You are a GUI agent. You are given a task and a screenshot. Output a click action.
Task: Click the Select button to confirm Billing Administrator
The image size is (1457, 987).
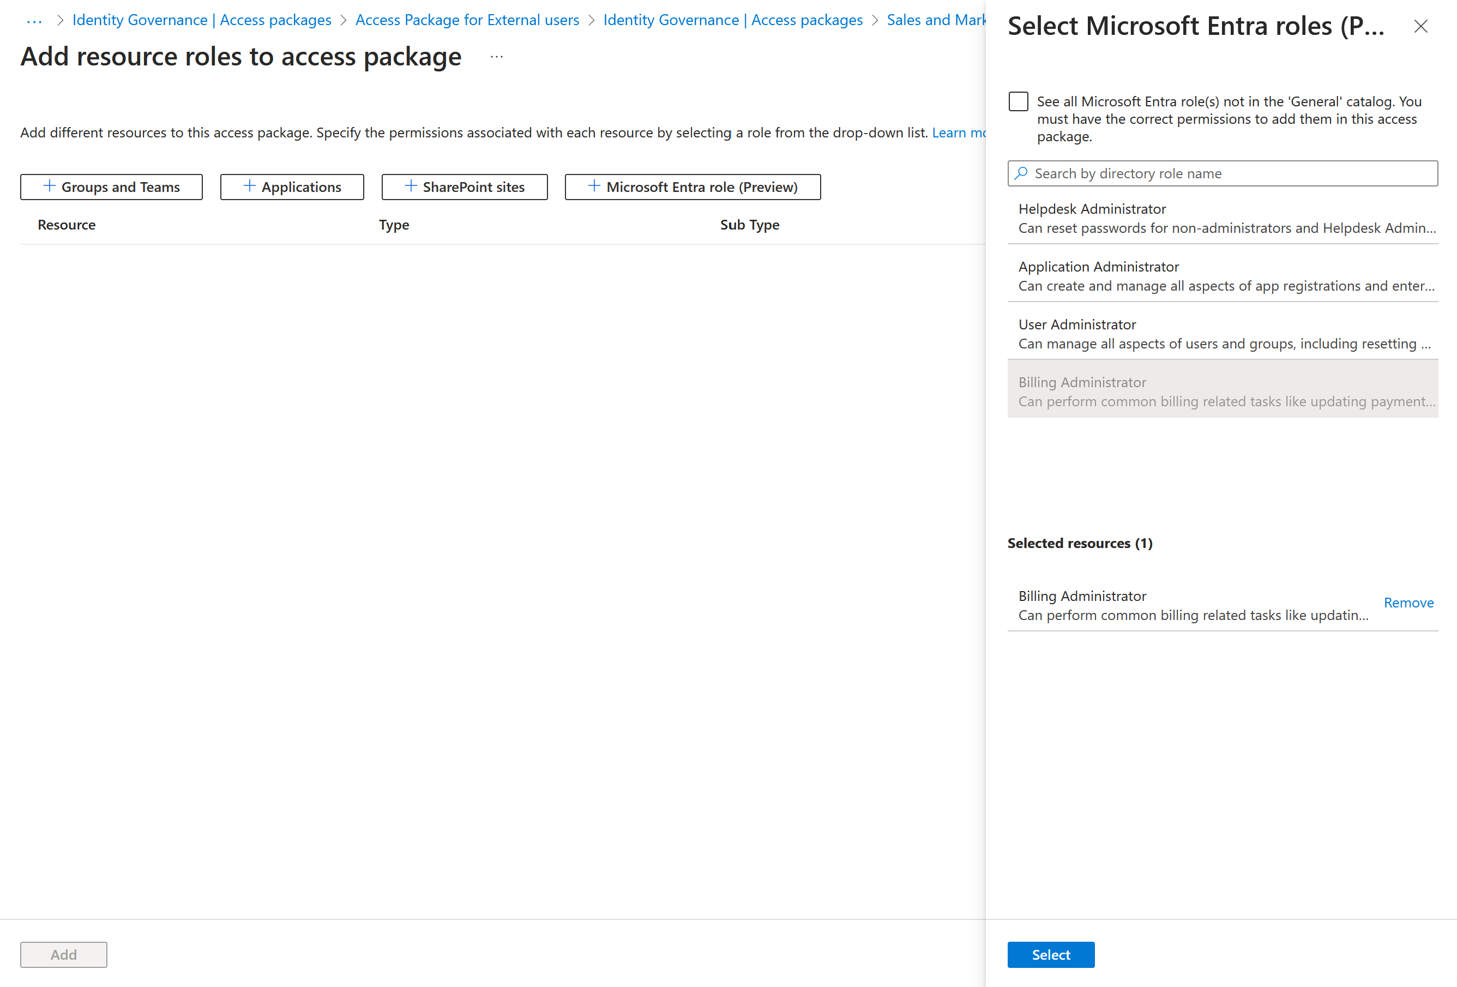(1052, 954)
